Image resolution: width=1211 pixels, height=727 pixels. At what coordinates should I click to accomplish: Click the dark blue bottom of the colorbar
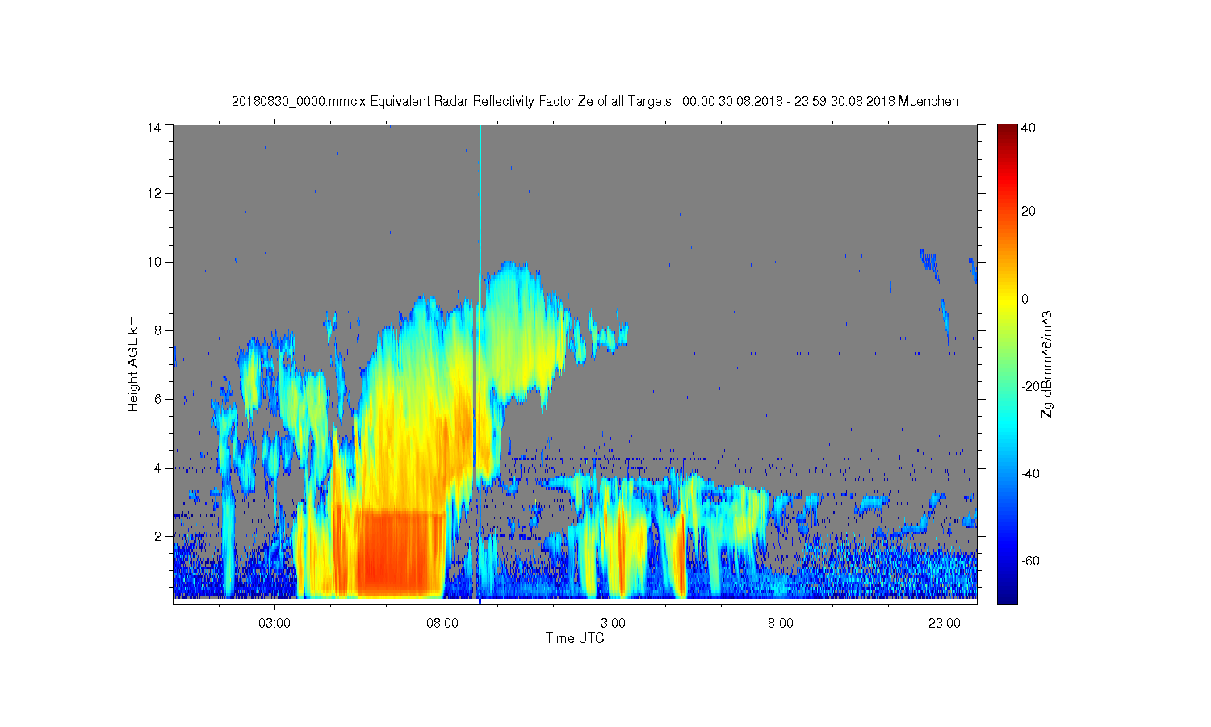[1007, 598]
